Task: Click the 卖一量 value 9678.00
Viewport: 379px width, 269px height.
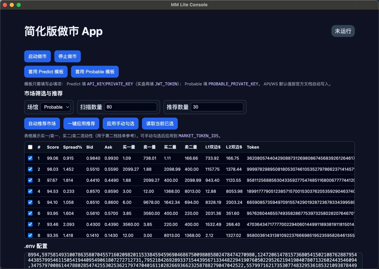Action: click(151, 202)
